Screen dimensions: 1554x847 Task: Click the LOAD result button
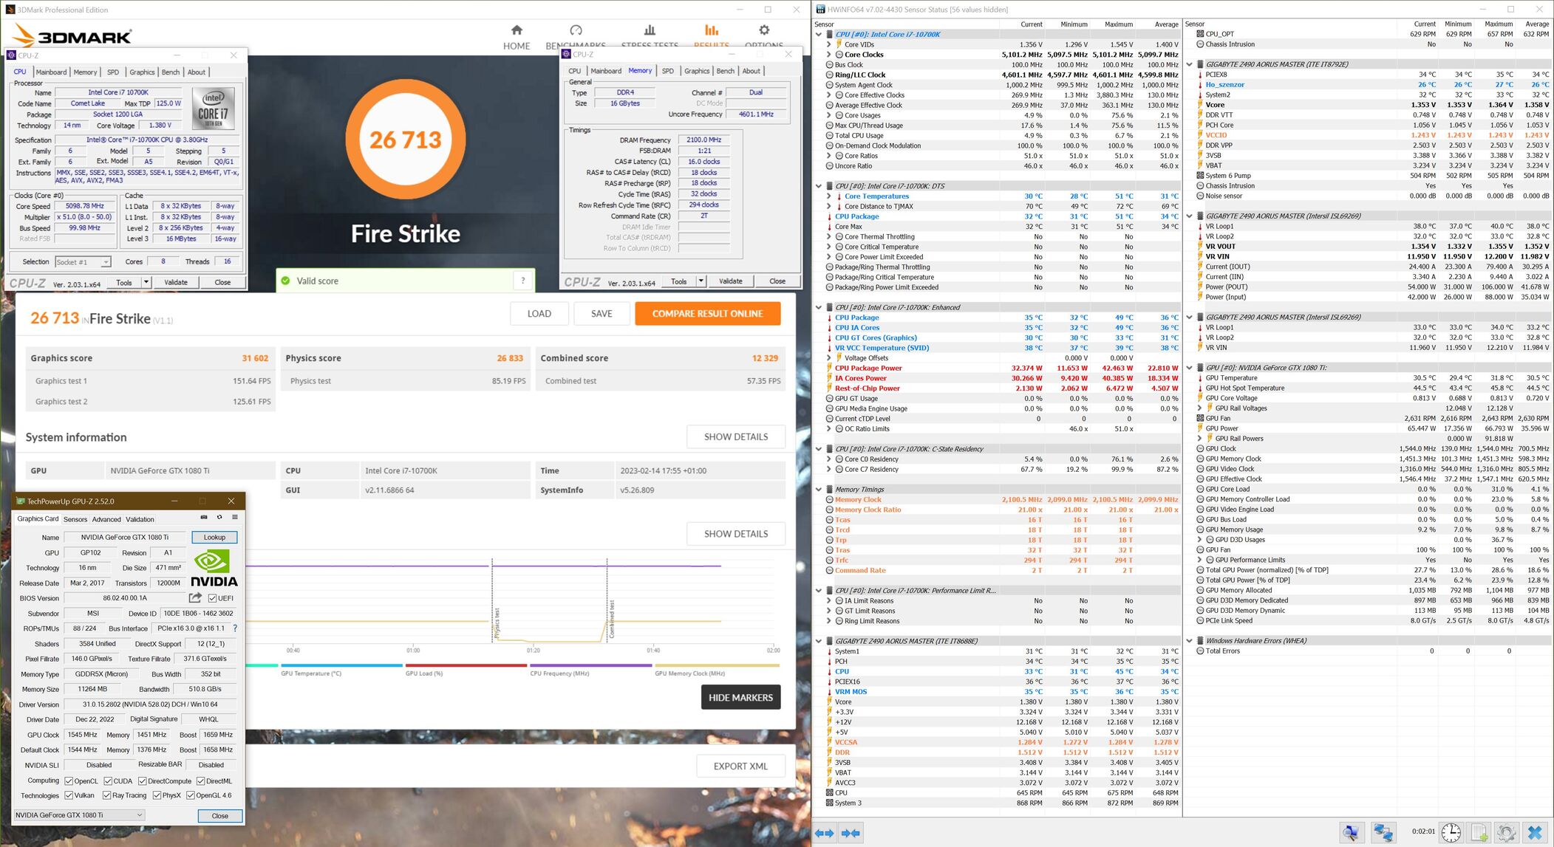(x=539, y=314)
